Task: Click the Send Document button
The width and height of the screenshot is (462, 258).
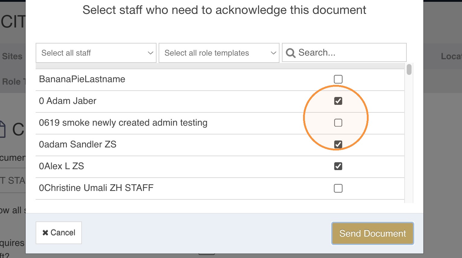Action: click(x=373, y=233)
